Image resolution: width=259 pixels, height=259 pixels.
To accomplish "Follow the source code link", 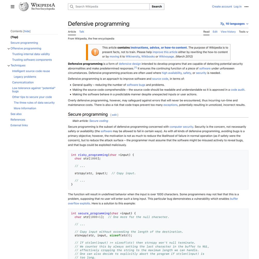I will (160, 79).
